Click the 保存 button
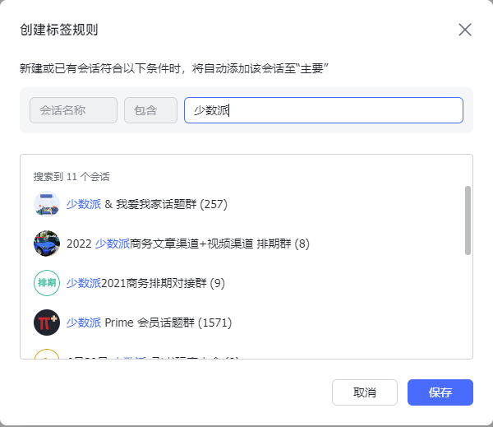This screenshot has width=493, height=427. pyautogui.click(x=440, y=392)
